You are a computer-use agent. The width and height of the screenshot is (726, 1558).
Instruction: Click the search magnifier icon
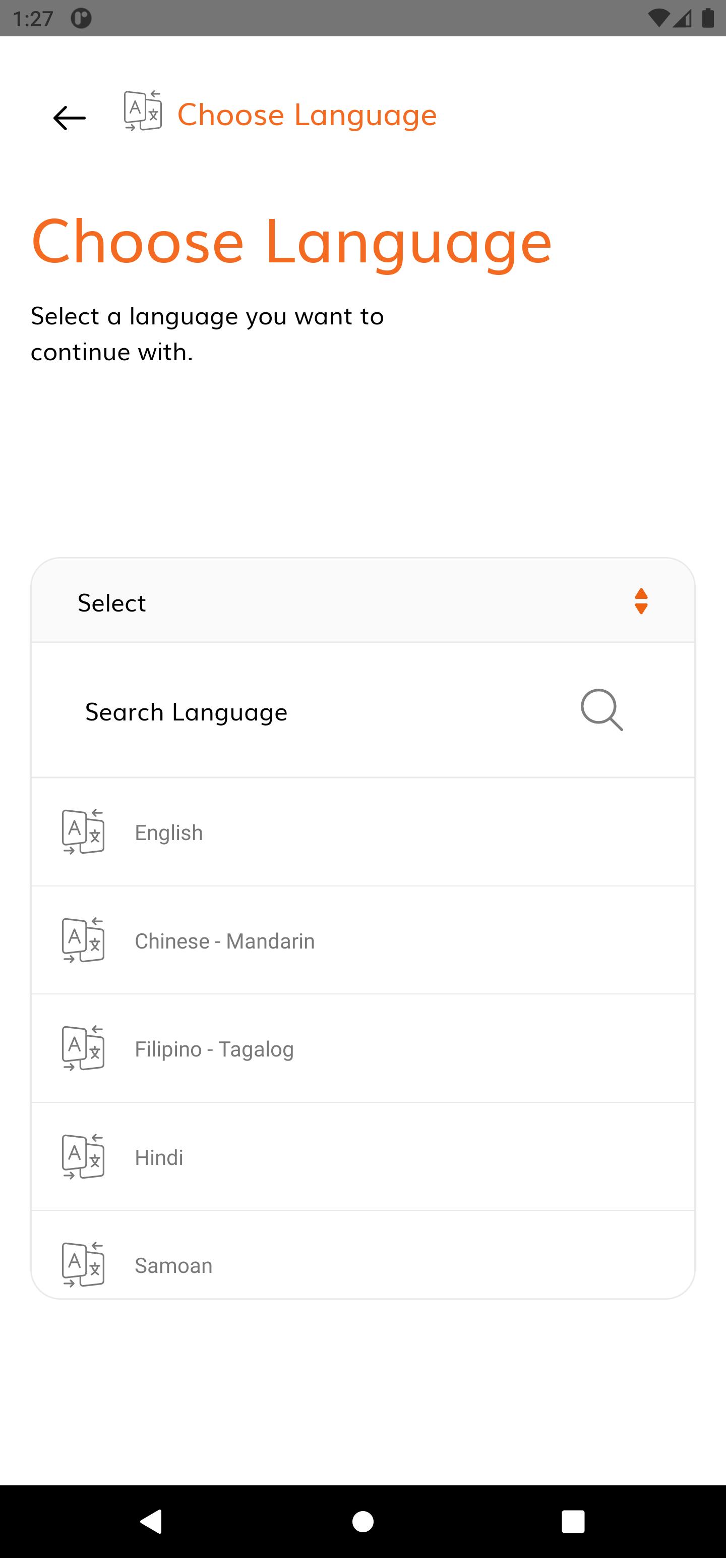point(602,710)
